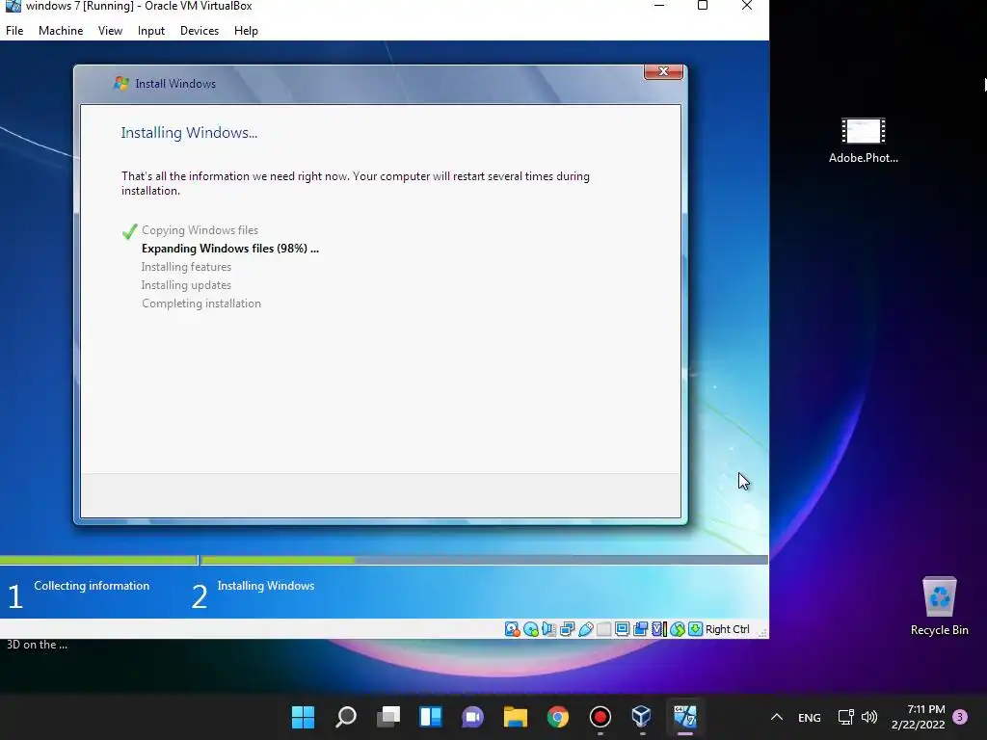Click the Right Ctrl host key label

pos(727,629)
